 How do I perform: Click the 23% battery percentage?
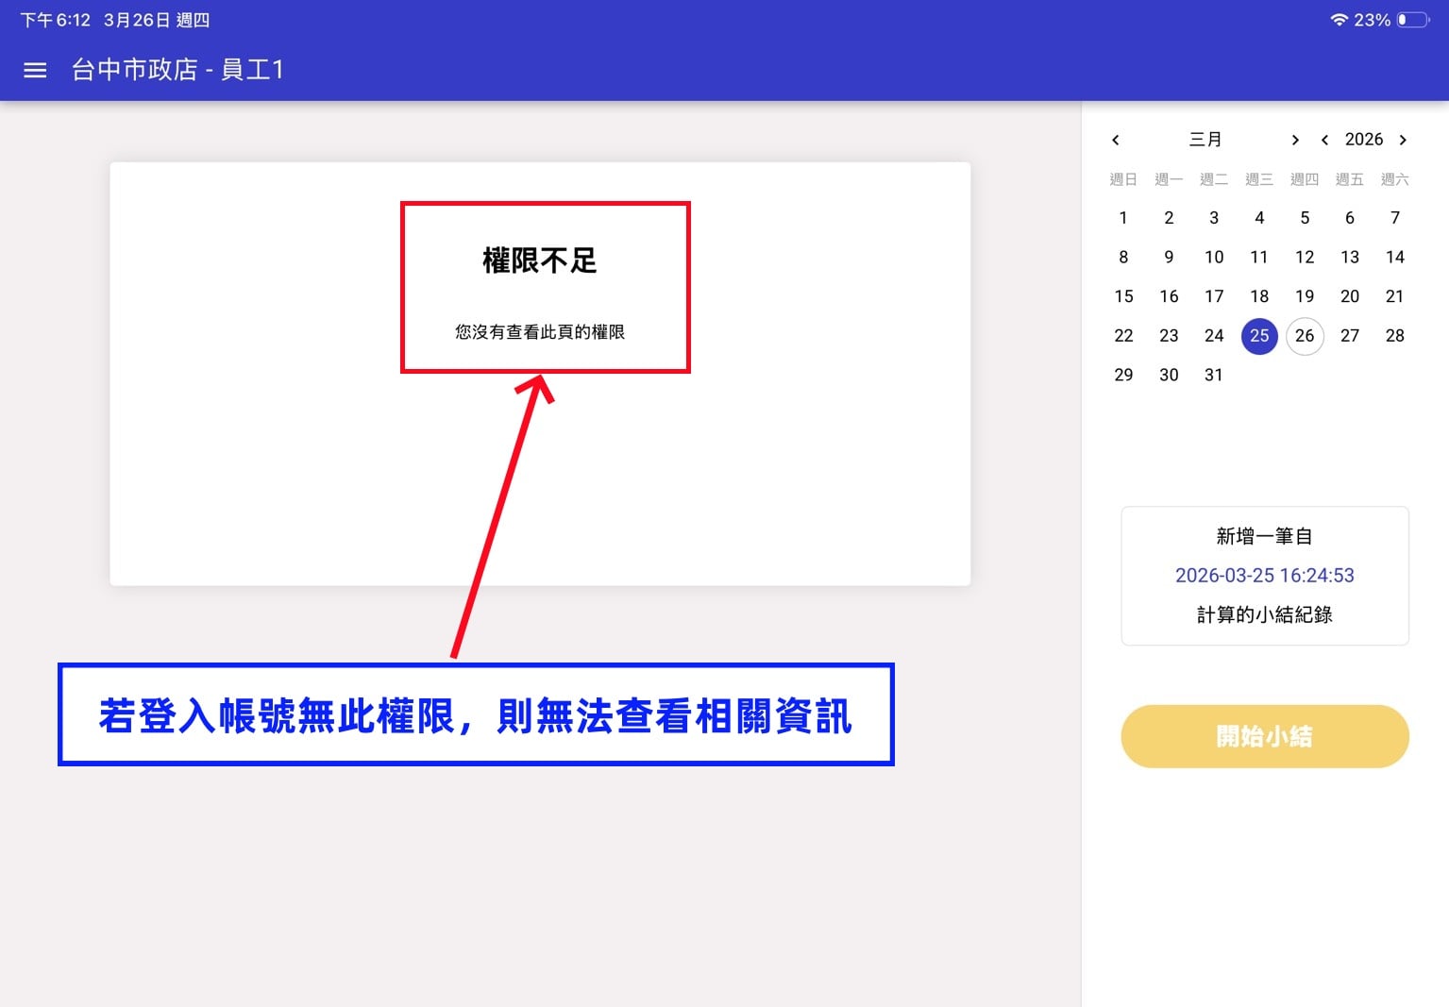point(1373,20)
